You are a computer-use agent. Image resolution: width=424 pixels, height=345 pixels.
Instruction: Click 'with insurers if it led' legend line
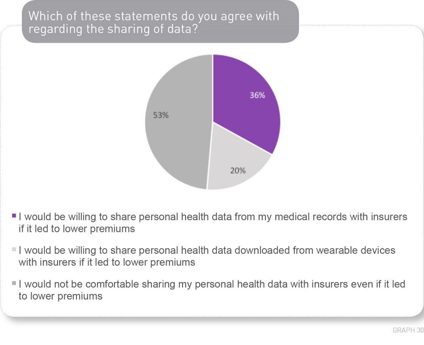point(107,262)
